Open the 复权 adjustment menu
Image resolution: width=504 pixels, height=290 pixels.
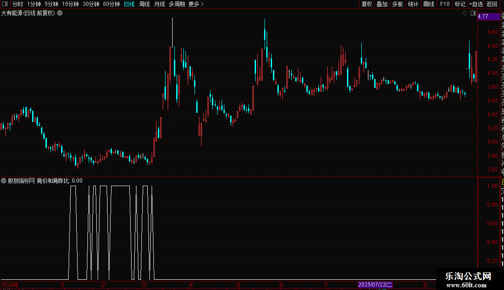(x=367, y=4)
